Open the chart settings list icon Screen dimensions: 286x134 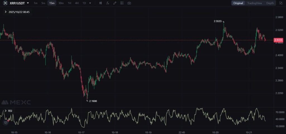[x=122, y=3]
